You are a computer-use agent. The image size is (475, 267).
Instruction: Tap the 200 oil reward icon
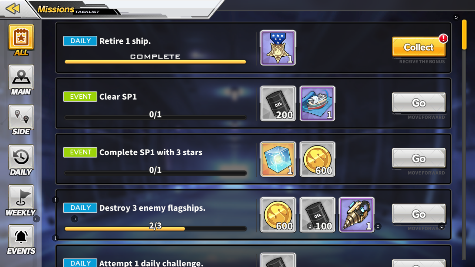(x=278, y=103)
